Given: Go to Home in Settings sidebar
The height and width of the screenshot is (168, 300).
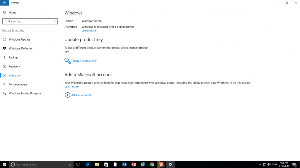Looking at the screenshot, I should (12, 12).
